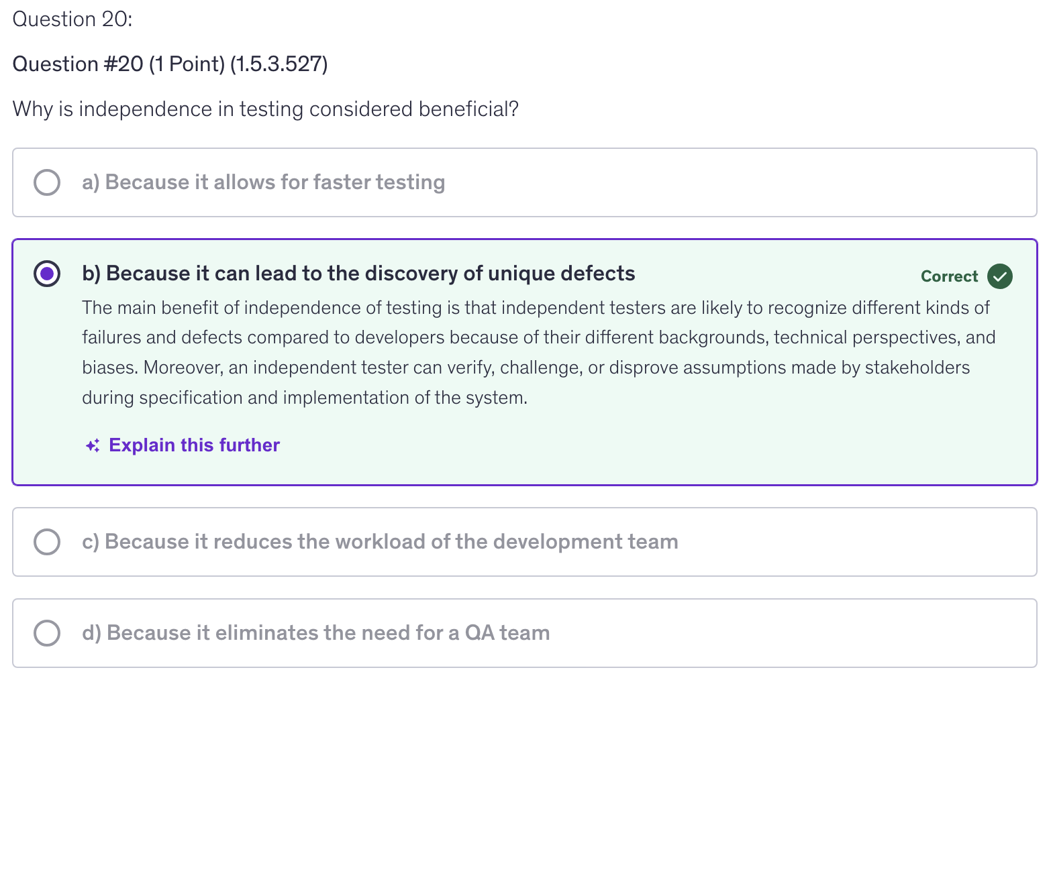Select the radio button for option c
This screenshot has width=1051, height=896.
tap(47, 542)
